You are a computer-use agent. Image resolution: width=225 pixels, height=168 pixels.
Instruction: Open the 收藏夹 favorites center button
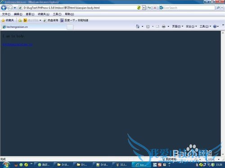tap(8, 20)
